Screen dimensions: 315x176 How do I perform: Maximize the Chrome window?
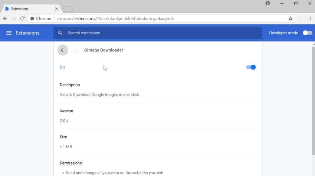click(x=296, y=4)
